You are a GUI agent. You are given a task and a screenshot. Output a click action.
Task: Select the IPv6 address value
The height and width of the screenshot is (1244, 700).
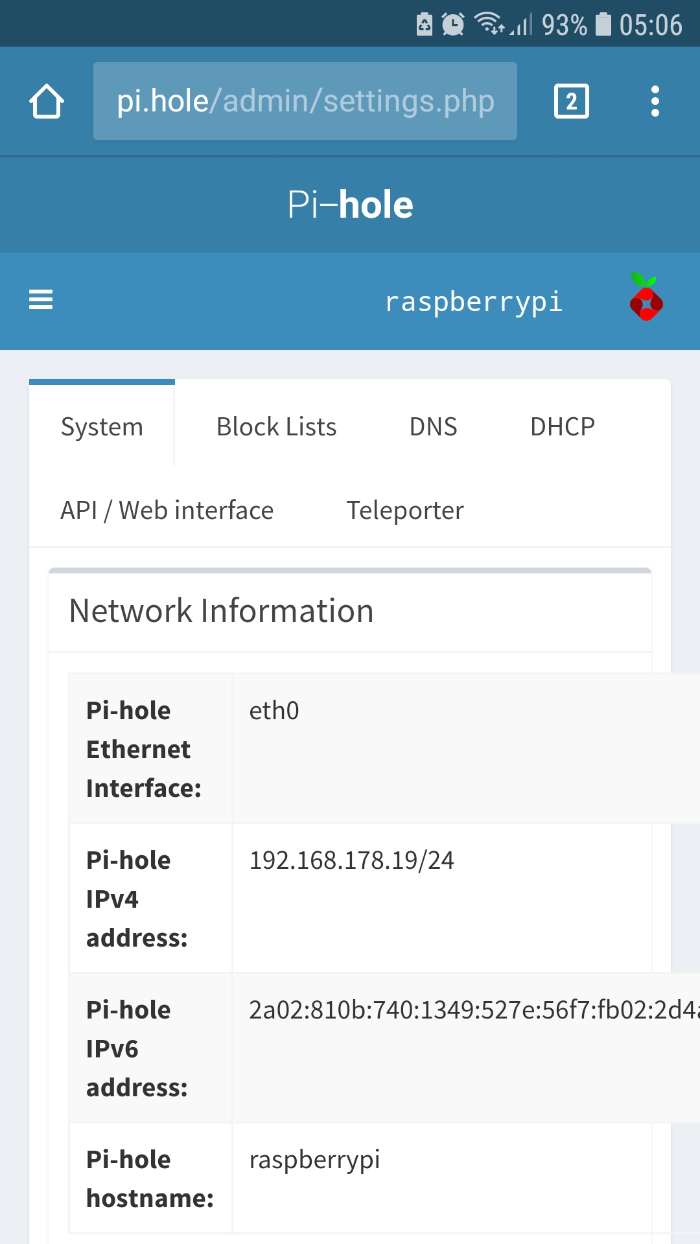pos(474,1010)
